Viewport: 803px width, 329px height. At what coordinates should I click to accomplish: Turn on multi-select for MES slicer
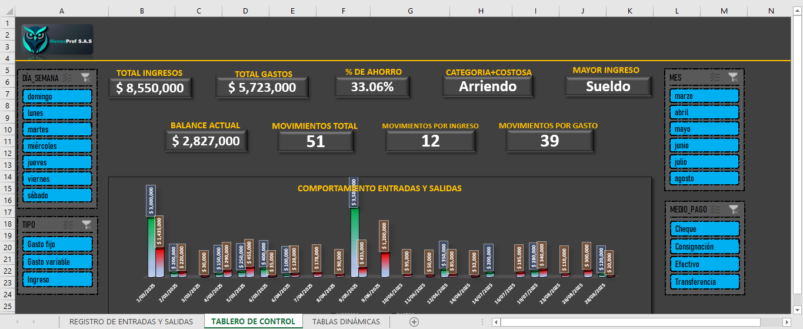pos(715,77)
